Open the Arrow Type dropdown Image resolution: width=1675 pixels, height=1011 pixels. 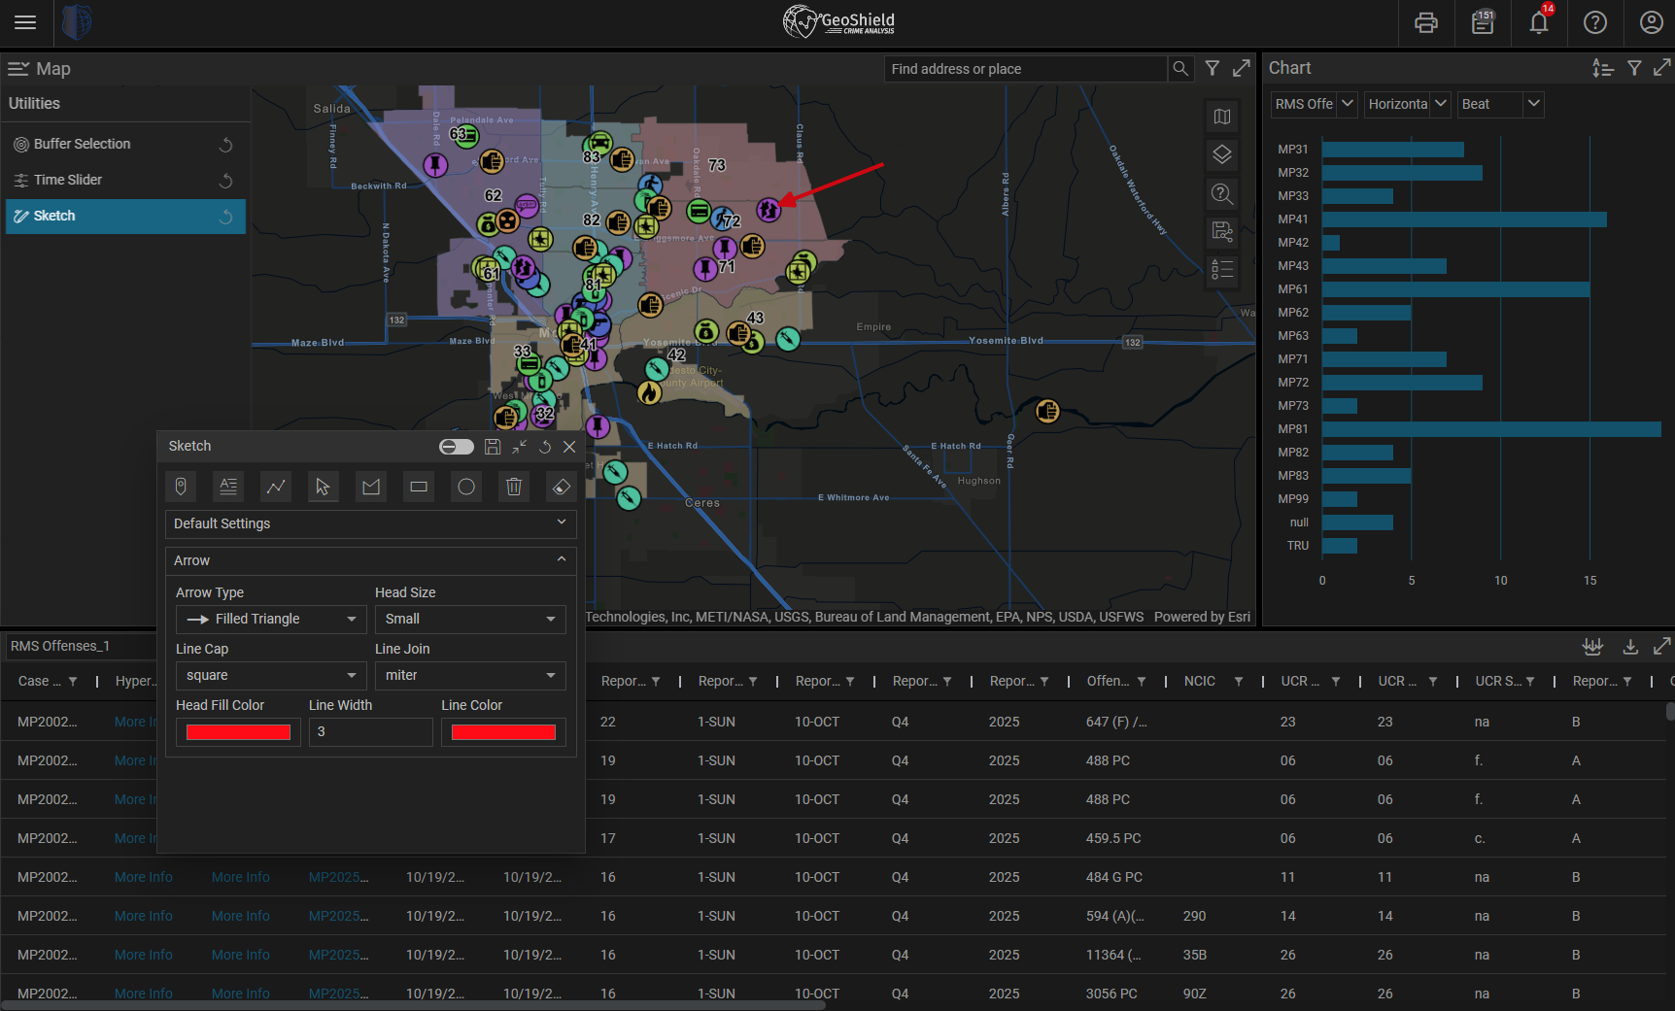pyautogui.click(x=271, y=620)
